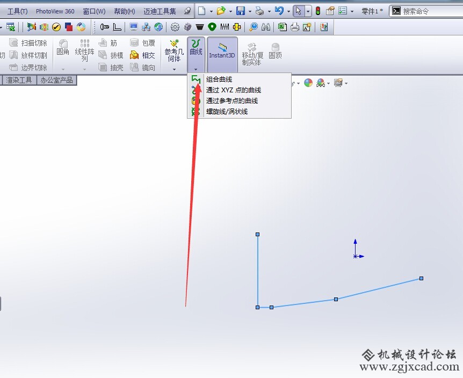The height and width of the screenshot is (378, 463).
Task: Expand the Open folder dropdown arrow
Action: click(x=230, y=11)
